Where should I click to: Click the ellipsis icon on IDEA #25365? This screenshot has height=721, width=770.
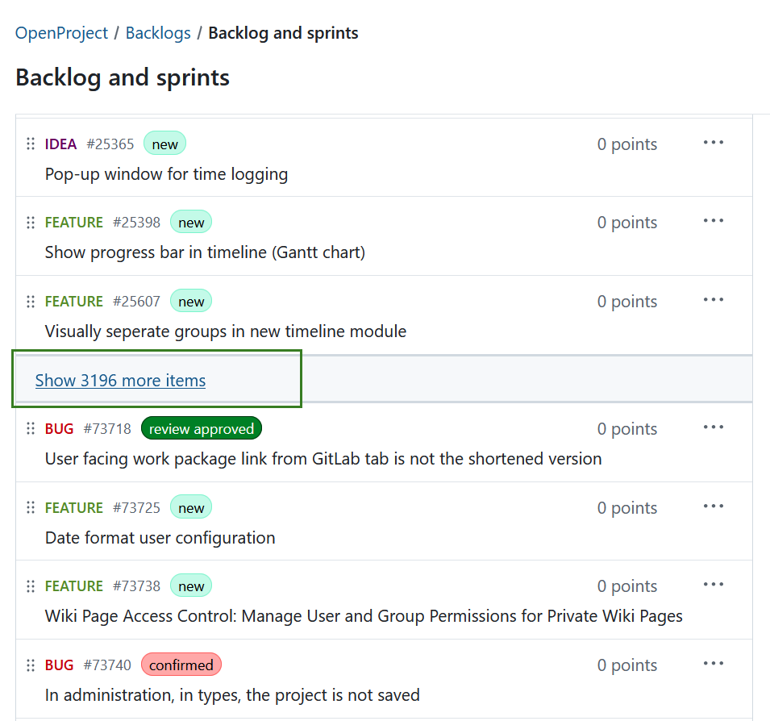[x=714, y=142]
